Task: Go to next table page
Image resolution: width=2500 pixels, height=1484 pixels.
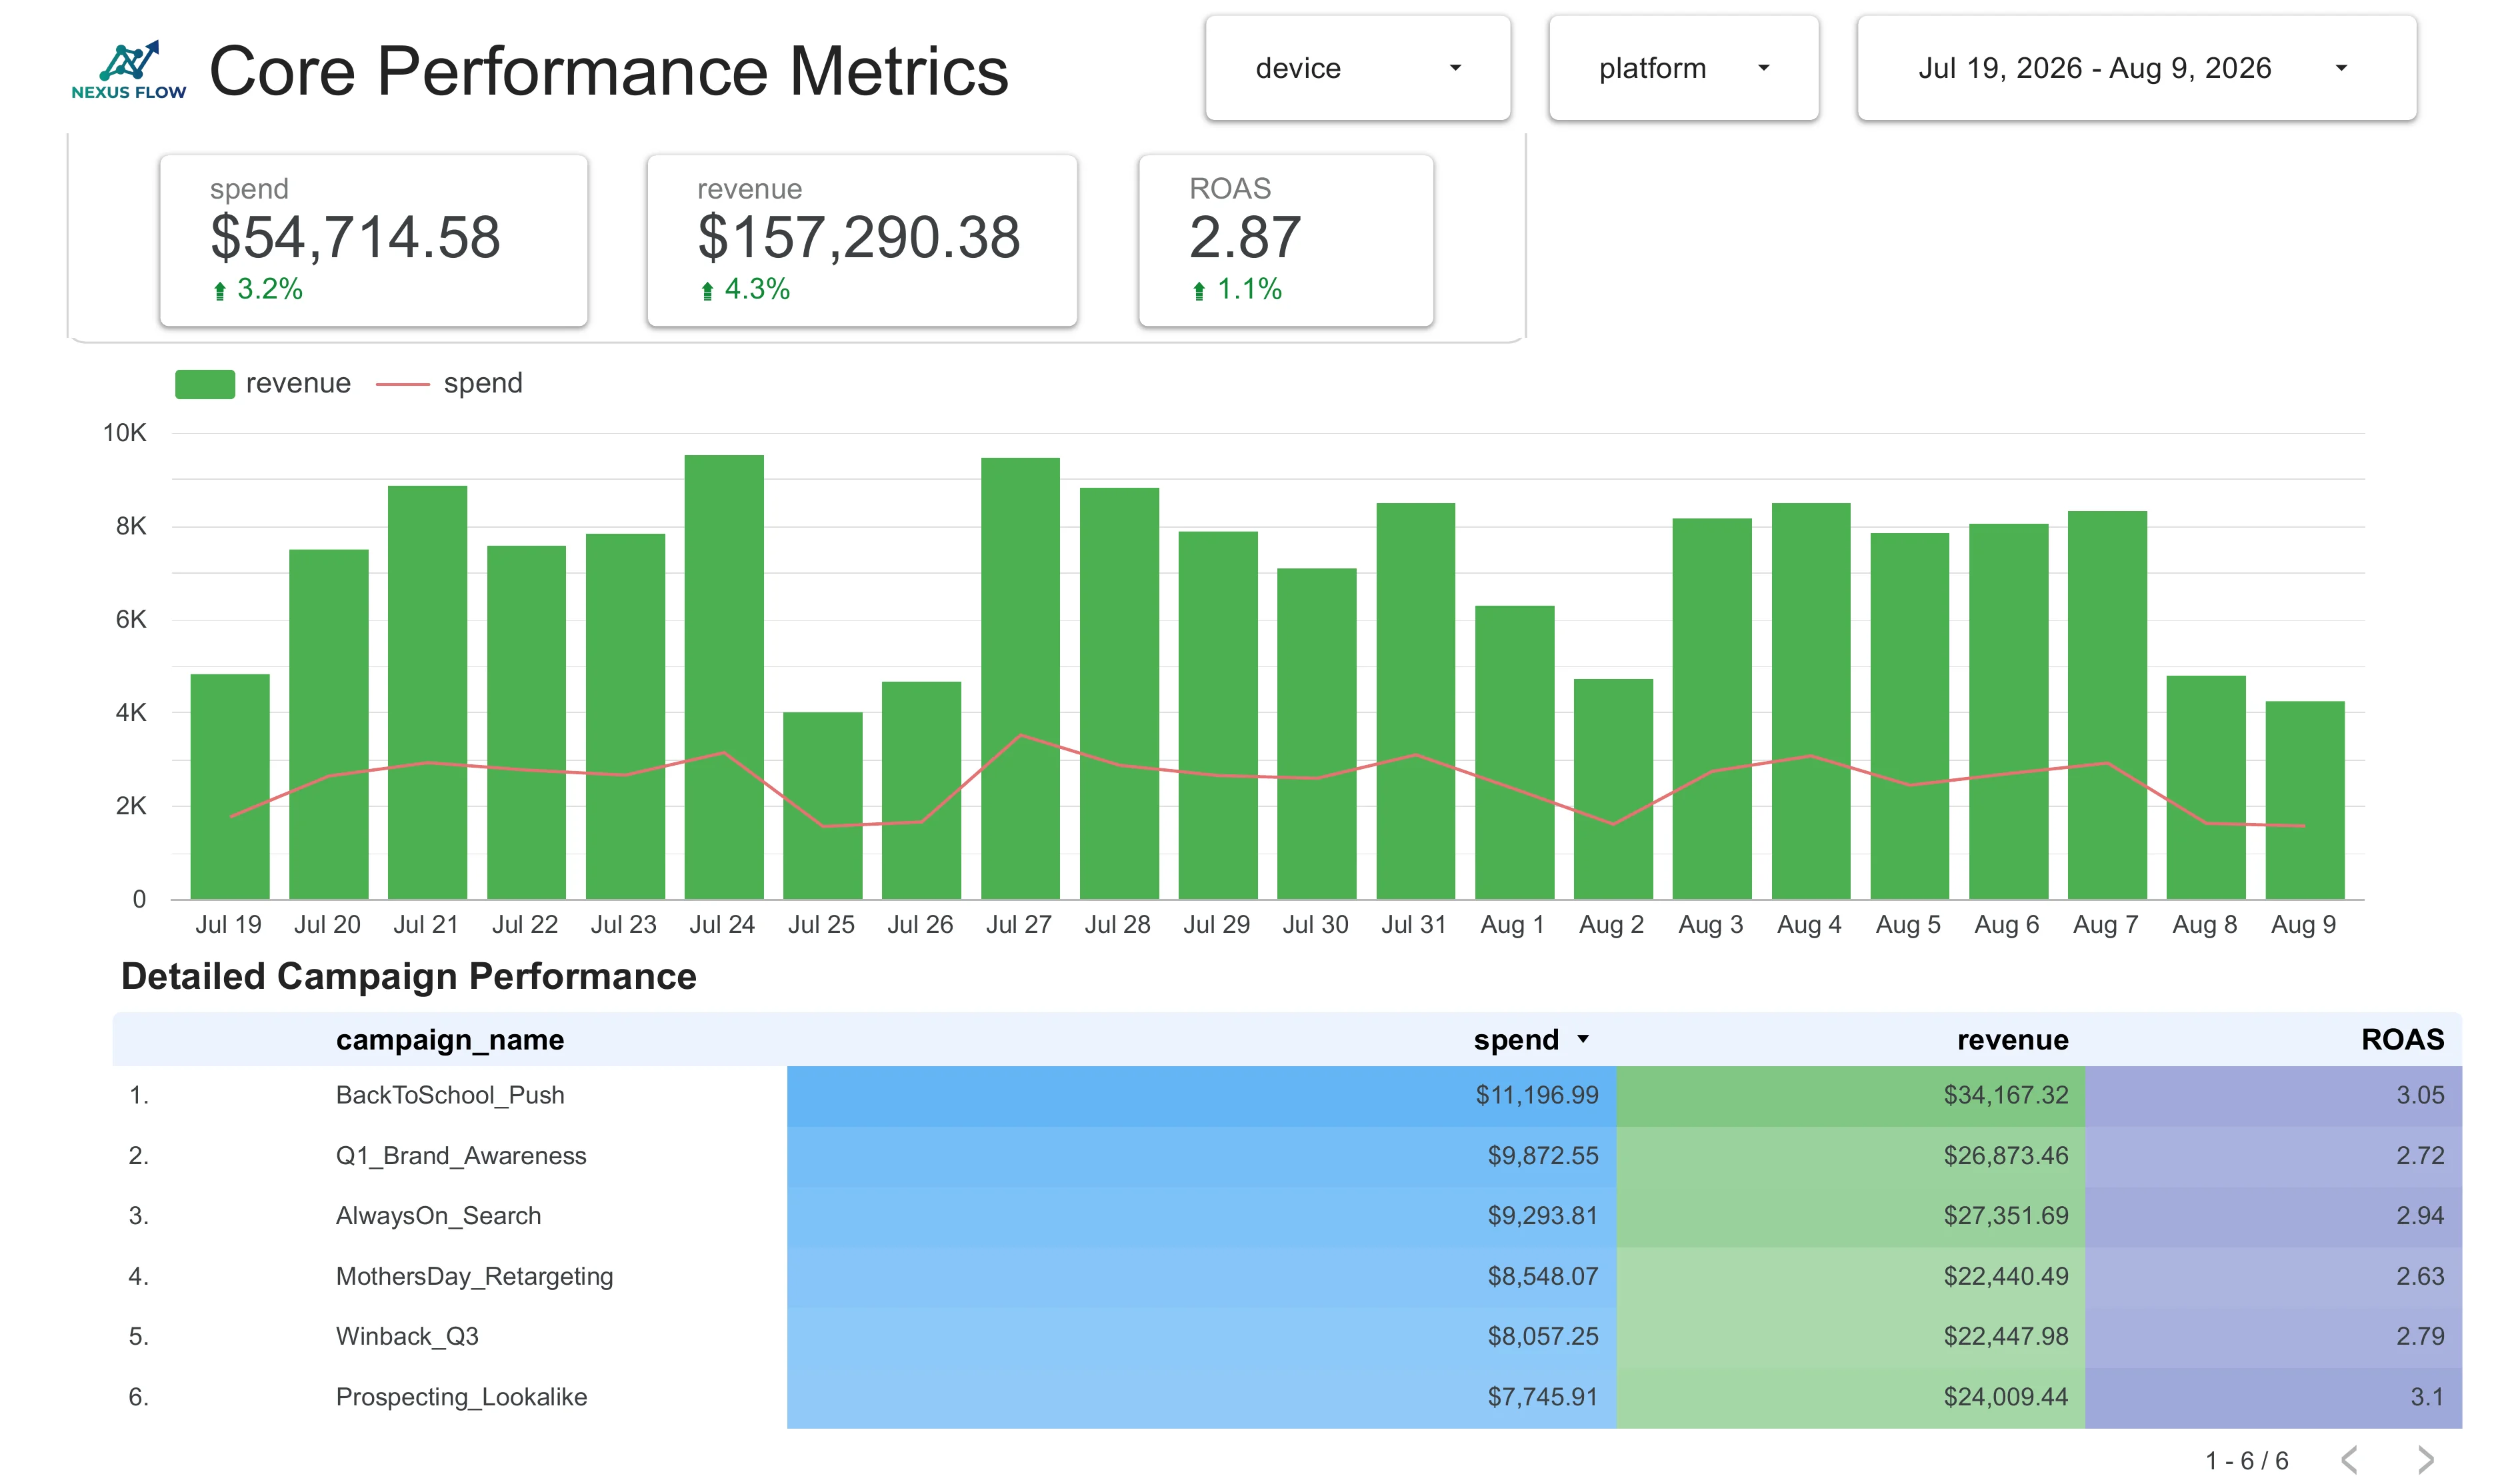Action: 2425,1460
